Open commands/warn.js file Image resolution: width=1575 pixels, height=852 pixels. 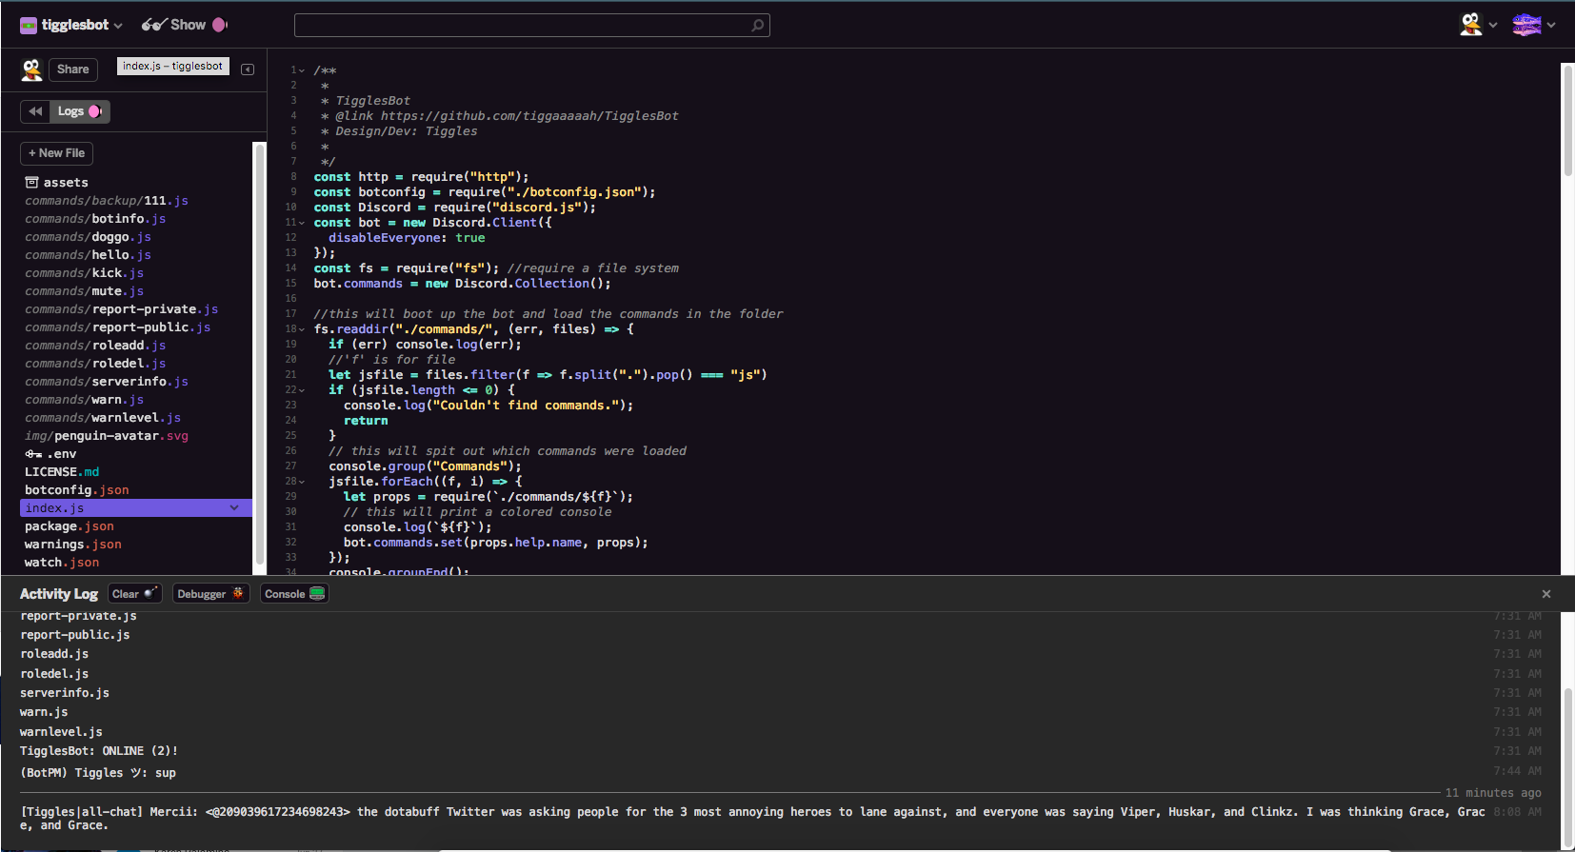(84, 400)
